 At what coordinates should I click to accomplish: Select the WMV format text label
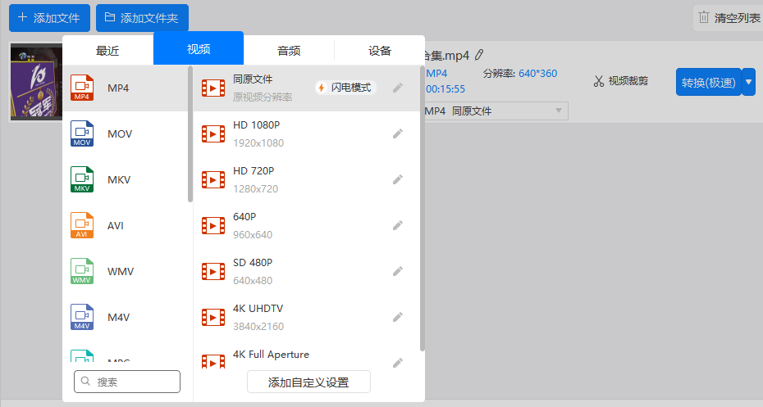[120, 272]
